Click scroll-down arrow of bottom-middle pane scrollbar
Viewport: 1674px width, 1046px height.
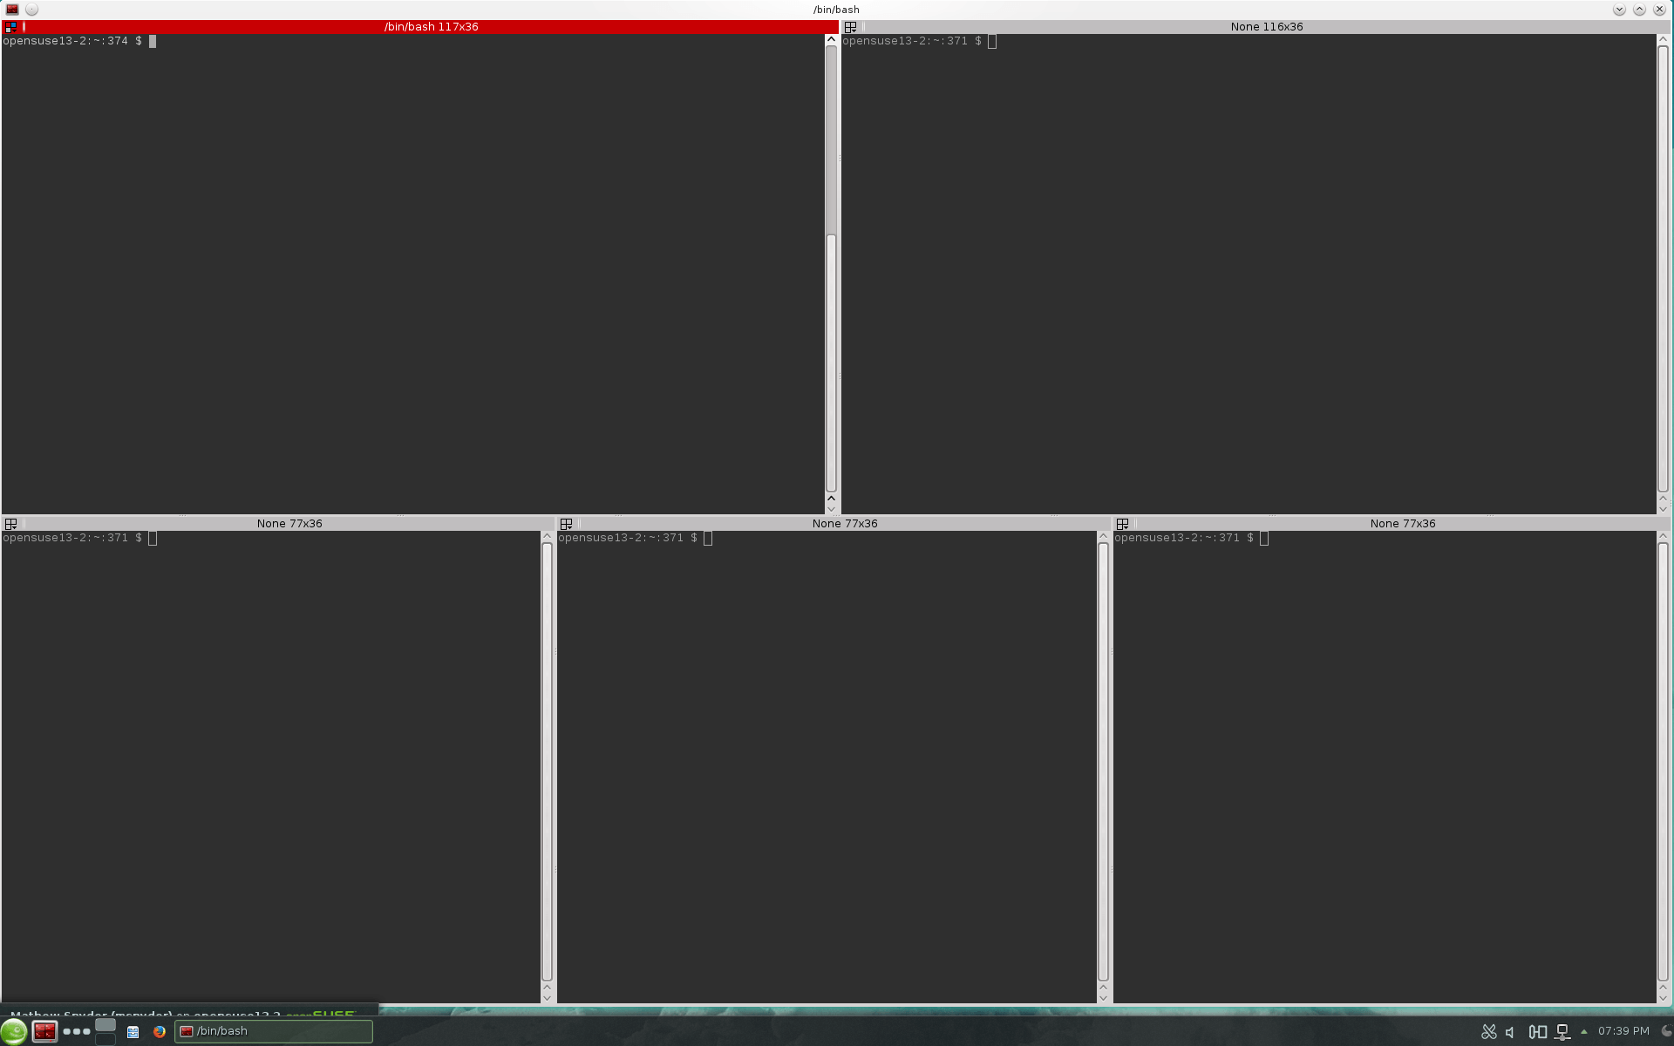(x=1103, y=998)
